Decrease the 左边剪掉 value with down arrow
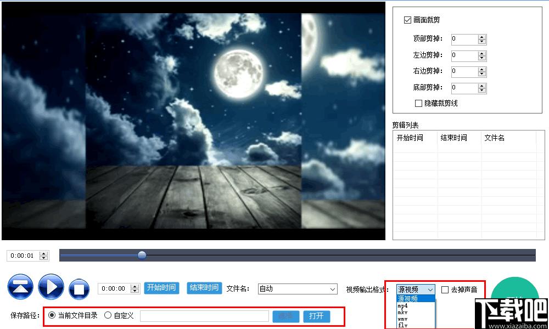The image size is (549, 329). pyautogui.click(x=482, y=58)
